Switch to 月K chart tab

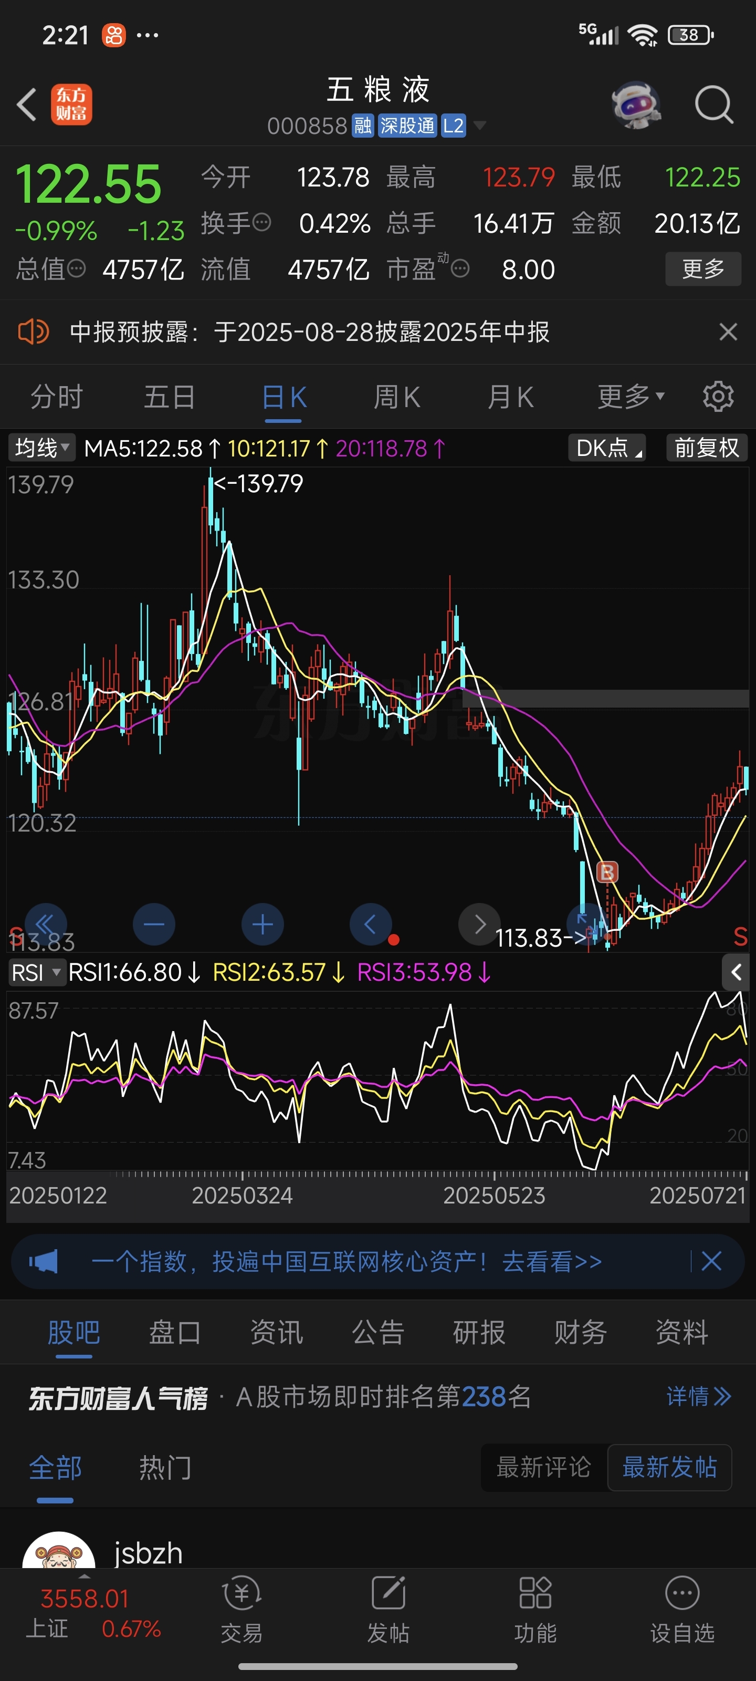click(x=510, y=396)
